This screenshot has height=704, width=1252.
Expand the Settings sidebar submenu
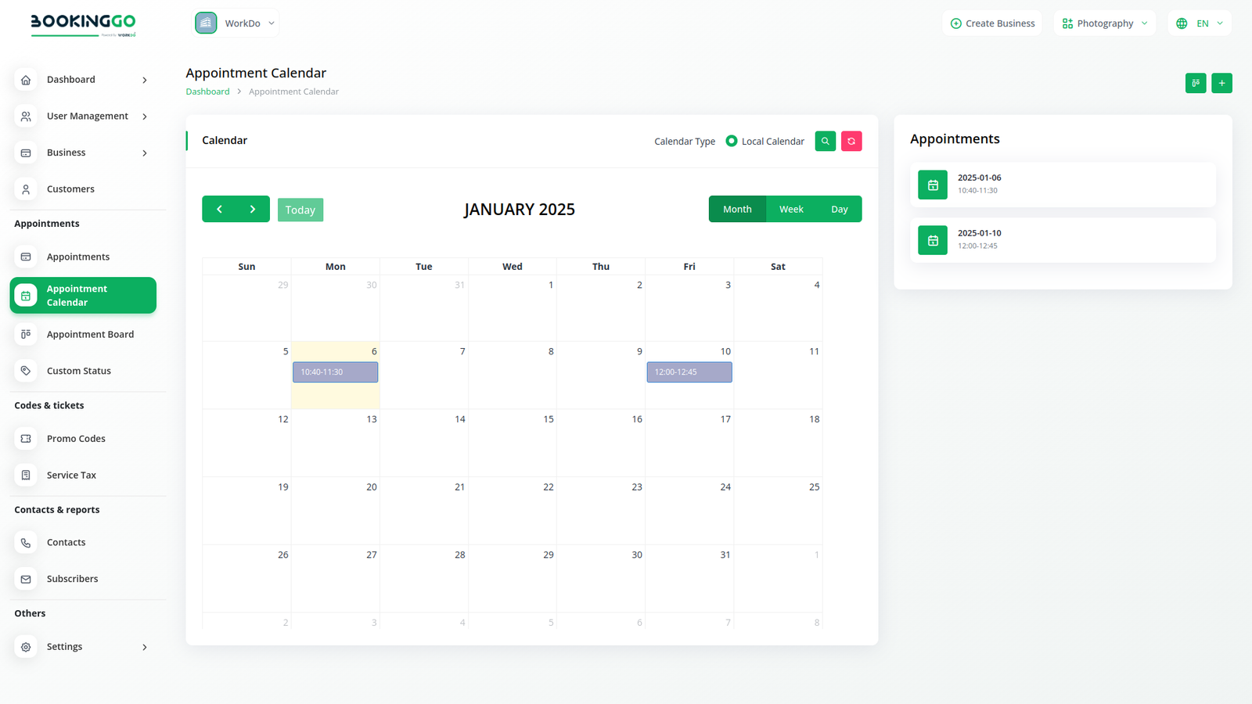pos(82,647)
